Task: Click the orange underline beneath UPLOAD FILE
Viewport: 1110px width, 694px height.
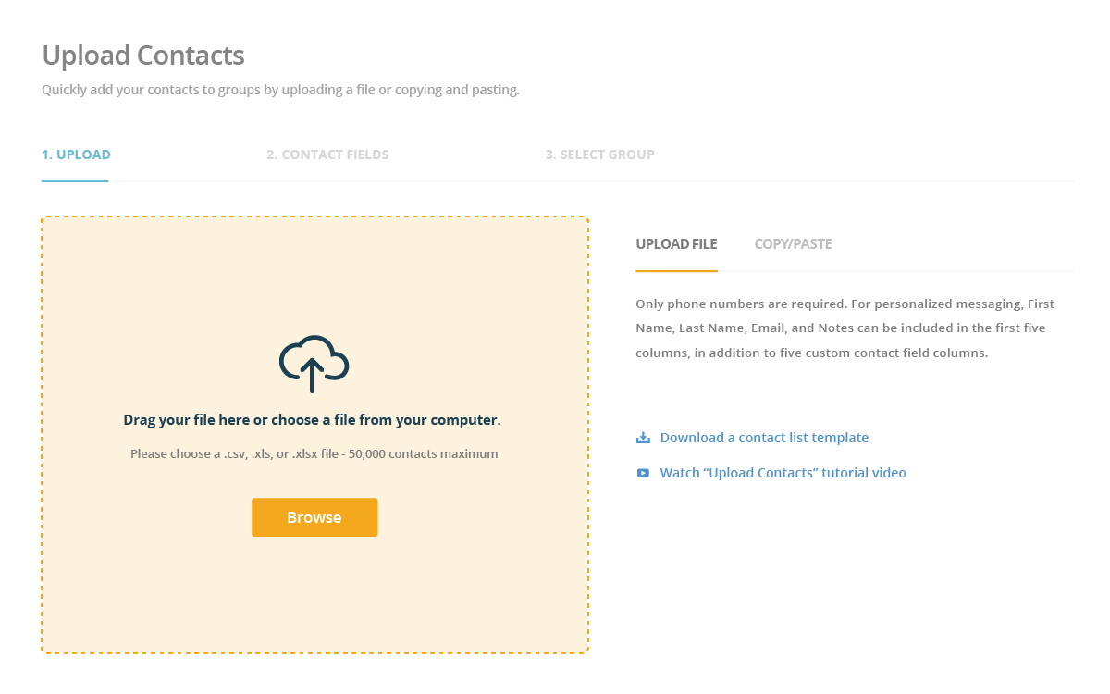Action: click(x=676, y=271)
